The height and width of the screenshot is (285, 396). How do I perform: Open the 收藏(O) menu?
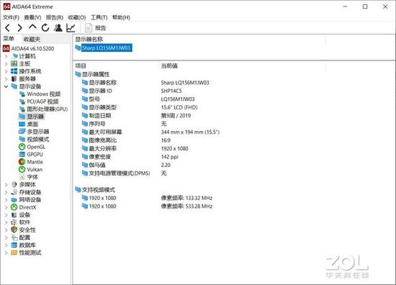(77, 17)
